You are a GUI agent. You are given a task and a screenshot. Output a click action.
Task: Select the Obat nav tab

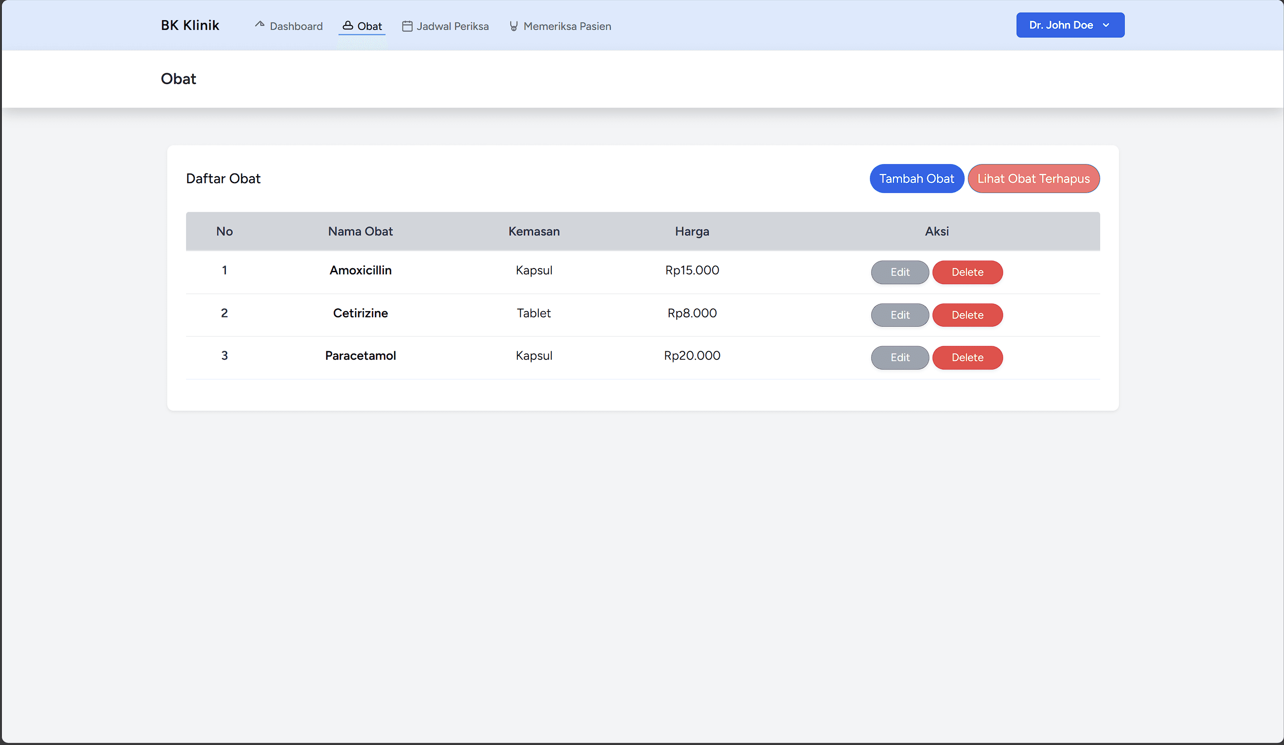[x=369, y=26]
